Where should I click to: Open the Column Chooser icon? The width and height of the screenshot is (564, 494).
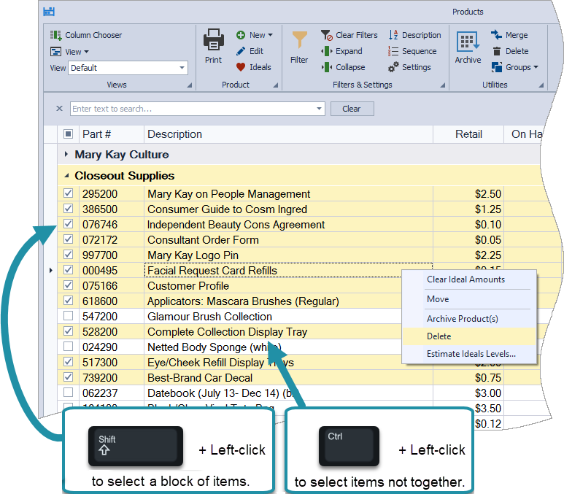55,35
